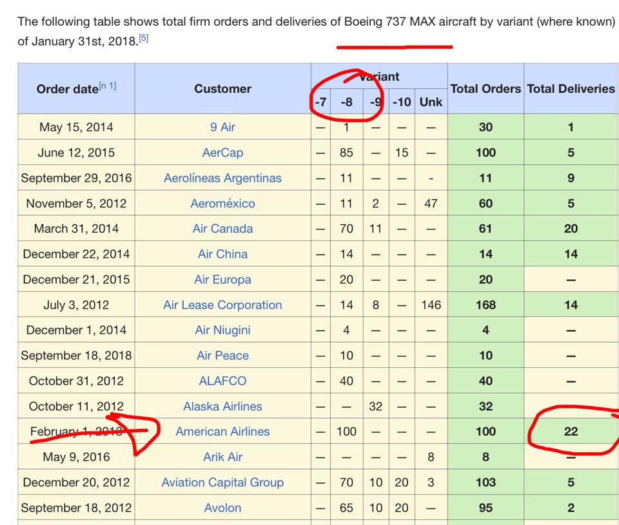
Task: Click ALAFCO's total orders 40
Action: (486, 381)
